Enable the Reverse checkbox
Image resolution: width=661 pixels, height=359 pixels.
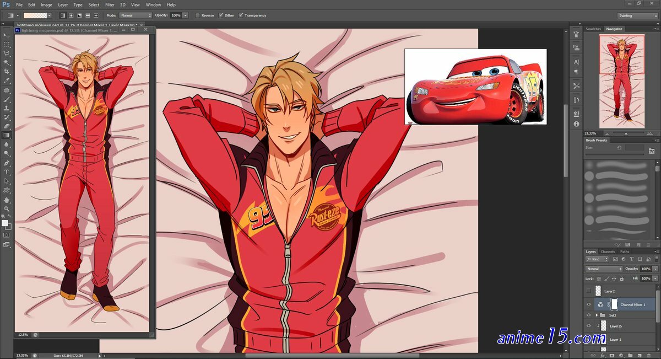198,15
